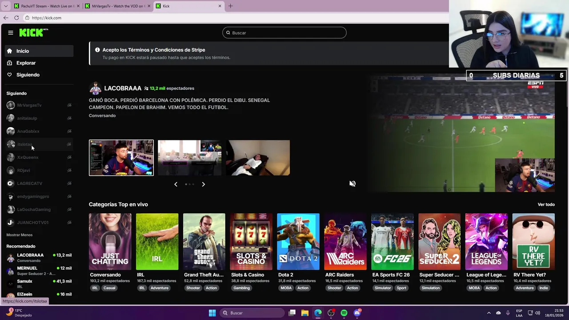Open File Explorer from the taskbar
The image size is (569, 320).
coord(305,313)
